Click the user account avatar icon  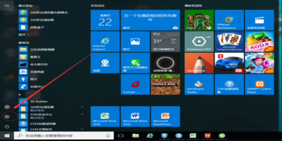[7, 107]
